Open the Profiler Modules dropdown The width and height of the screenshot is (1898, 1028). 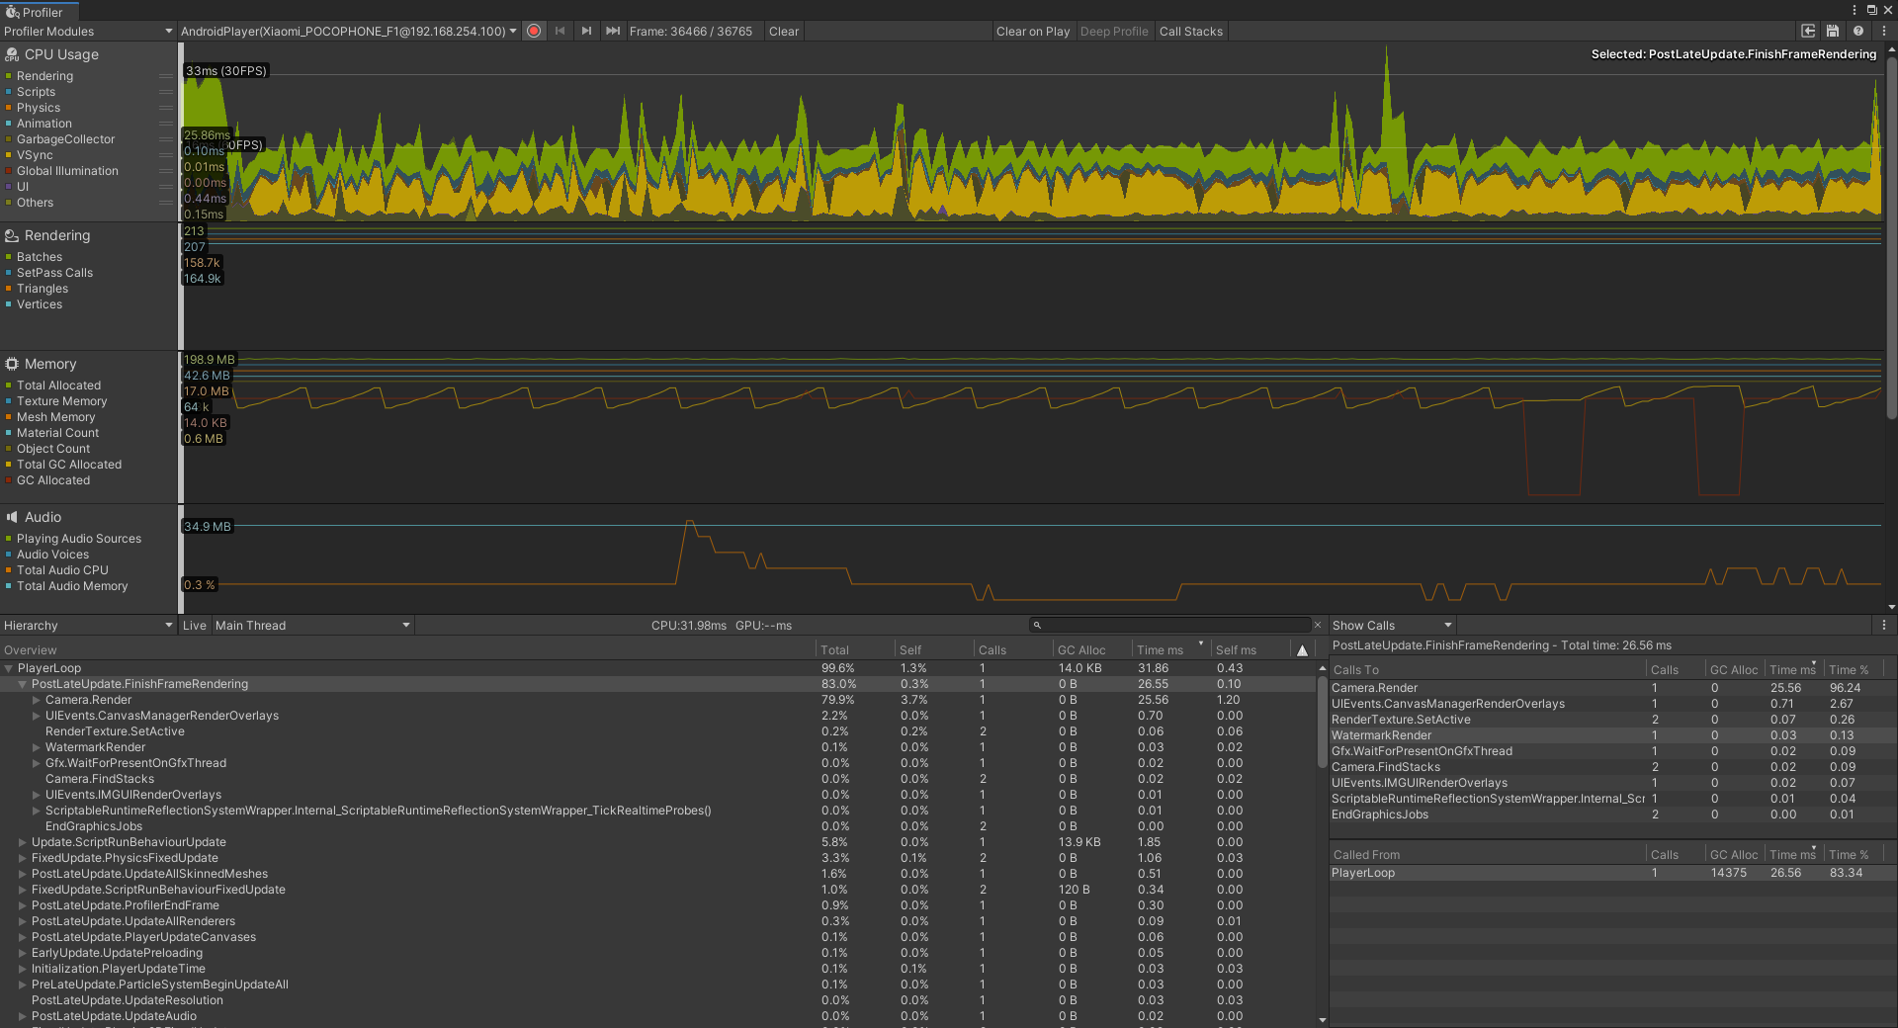point(88,31)
